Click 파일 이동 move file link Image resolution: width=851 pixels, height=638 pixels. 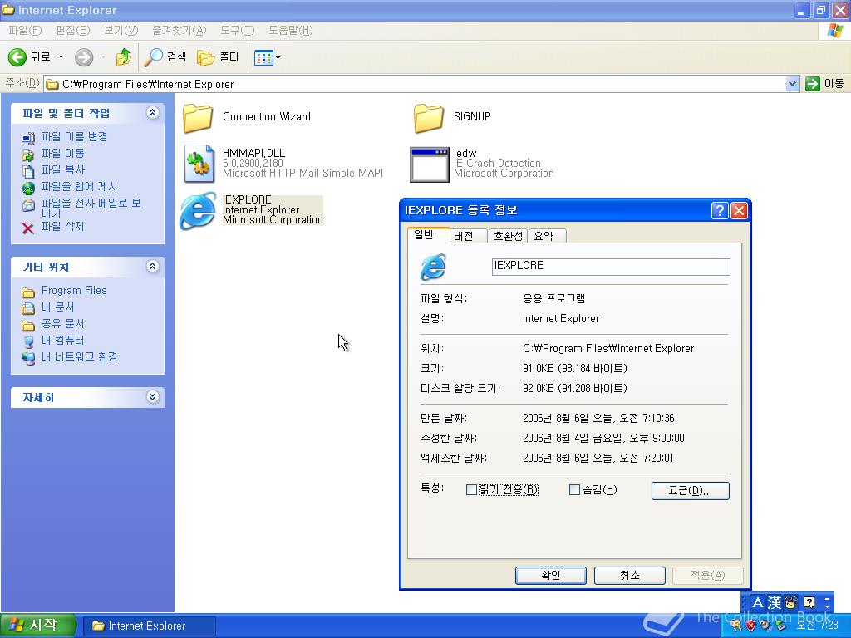click(x=63, y=154)
